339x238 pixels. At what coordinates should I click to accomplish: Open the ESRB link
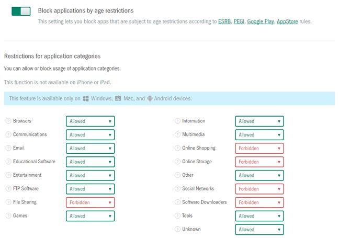224,21
